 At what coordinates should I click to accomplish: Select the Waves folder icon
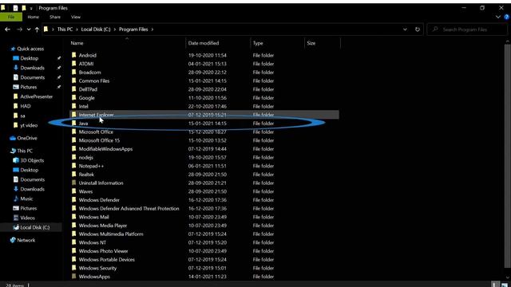pos(74,191)
